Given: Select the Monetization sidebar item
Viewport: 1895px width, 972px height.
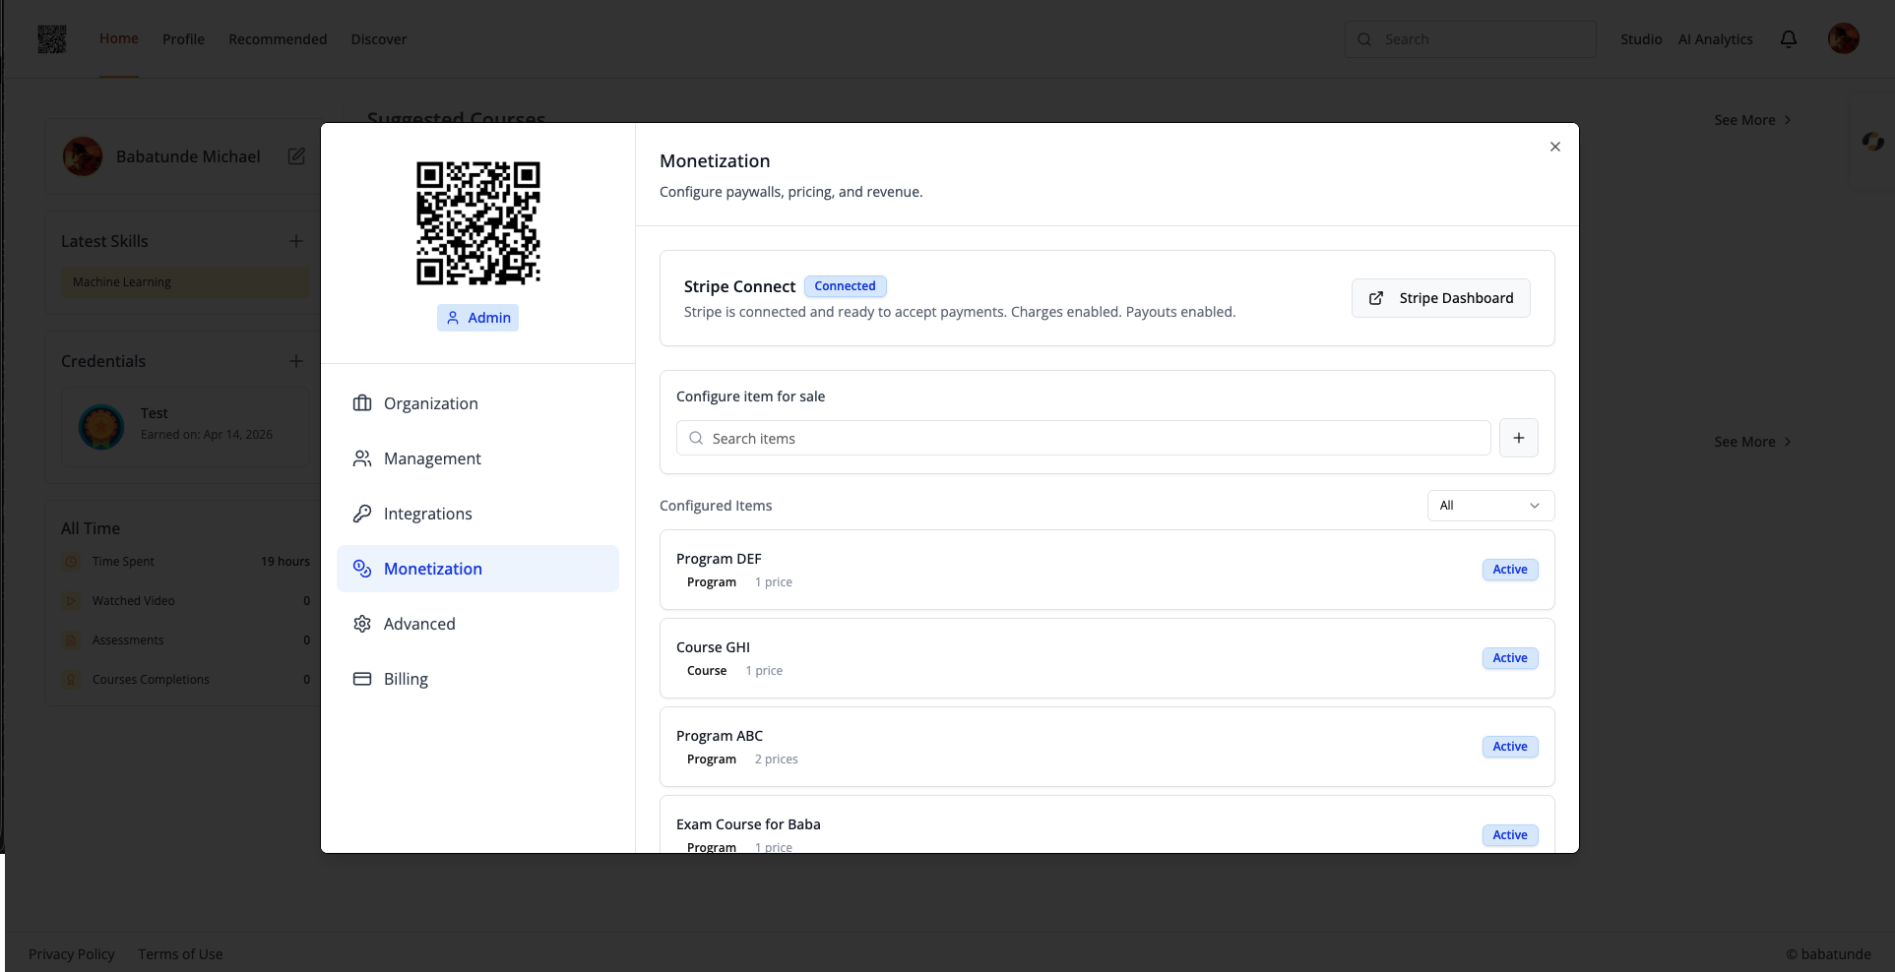Looking at the screenshot, I should coord(477,569).
